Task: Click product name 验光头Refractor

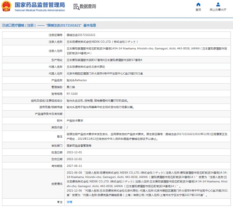Action: [77, 80]
